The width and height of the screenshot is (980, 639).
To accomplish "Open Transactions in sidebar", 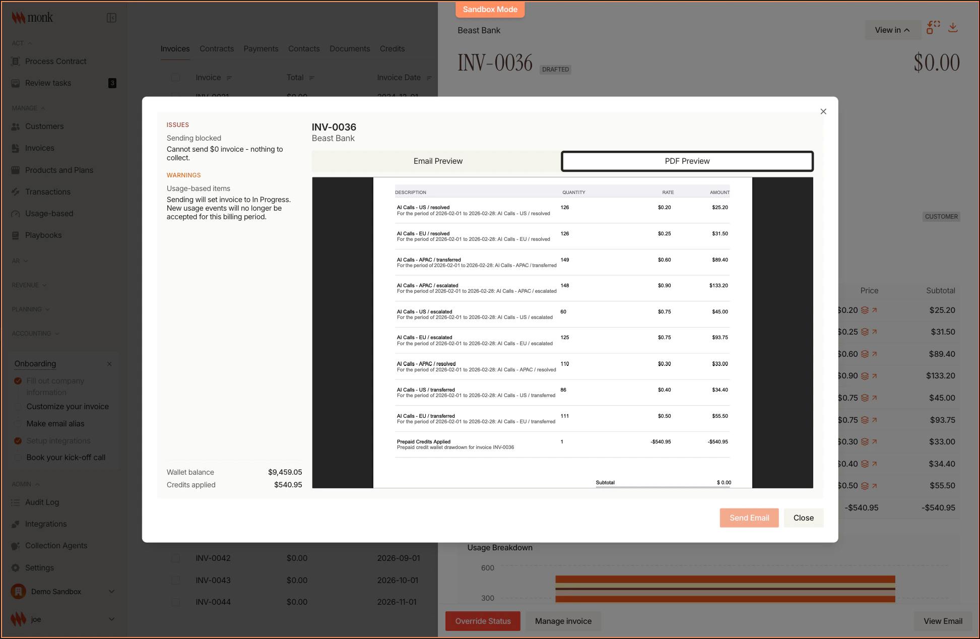I will tap(41, 192).
